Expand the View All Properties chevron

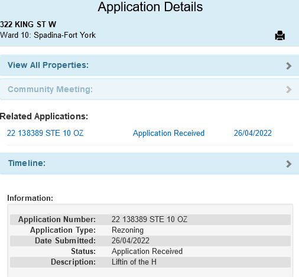[289, 66]
